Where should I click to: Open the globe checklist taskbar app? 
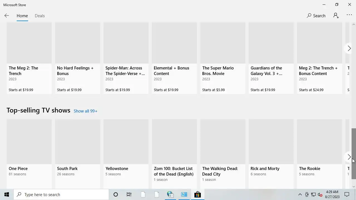(x=170, y=194)
